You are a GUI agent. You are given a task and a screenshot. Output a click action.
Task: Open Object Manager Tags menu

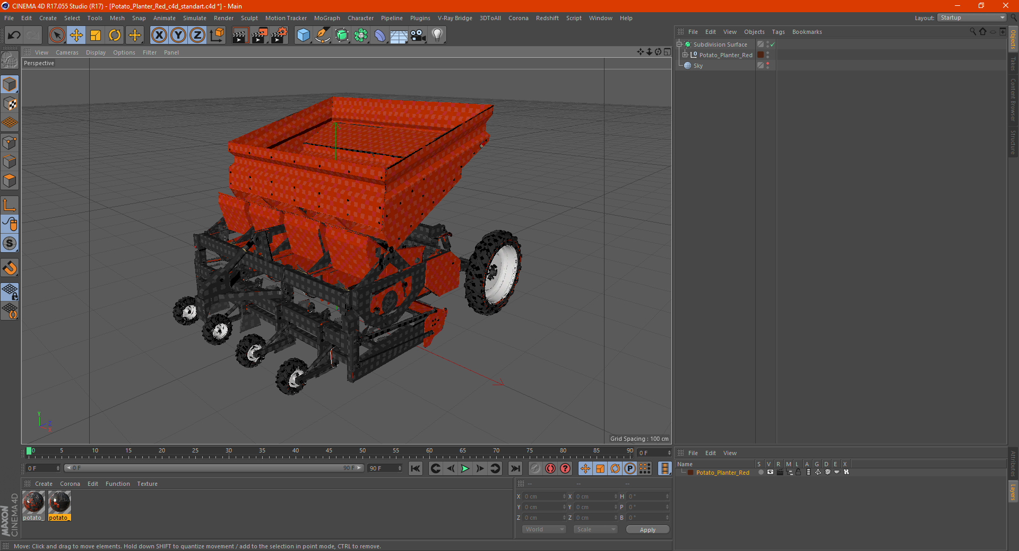point(778,32)
